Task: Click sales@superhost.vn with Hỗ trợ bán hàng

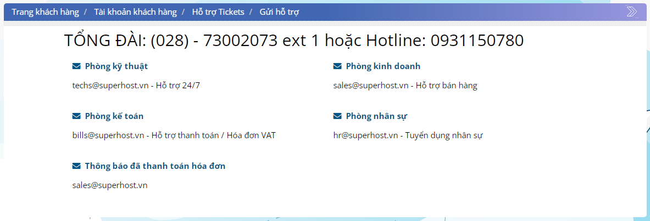Action: pos(371,86)
